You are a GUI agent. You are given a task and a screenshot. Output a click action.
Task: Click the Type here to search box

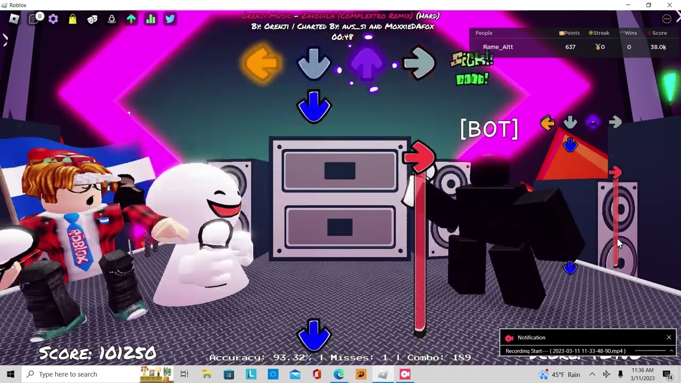click(x=98, y=374)
